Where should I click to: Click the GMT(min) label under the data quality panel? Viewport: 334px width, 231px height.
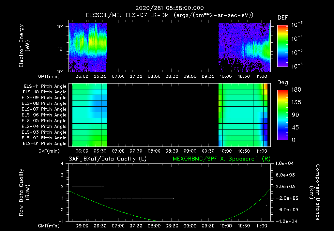49,226
